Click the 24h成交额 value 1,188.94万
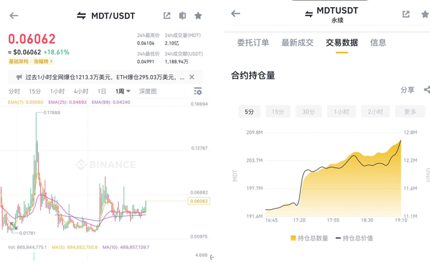The height and width of the screenshot is (267, 430). click(x=176, y=62)
